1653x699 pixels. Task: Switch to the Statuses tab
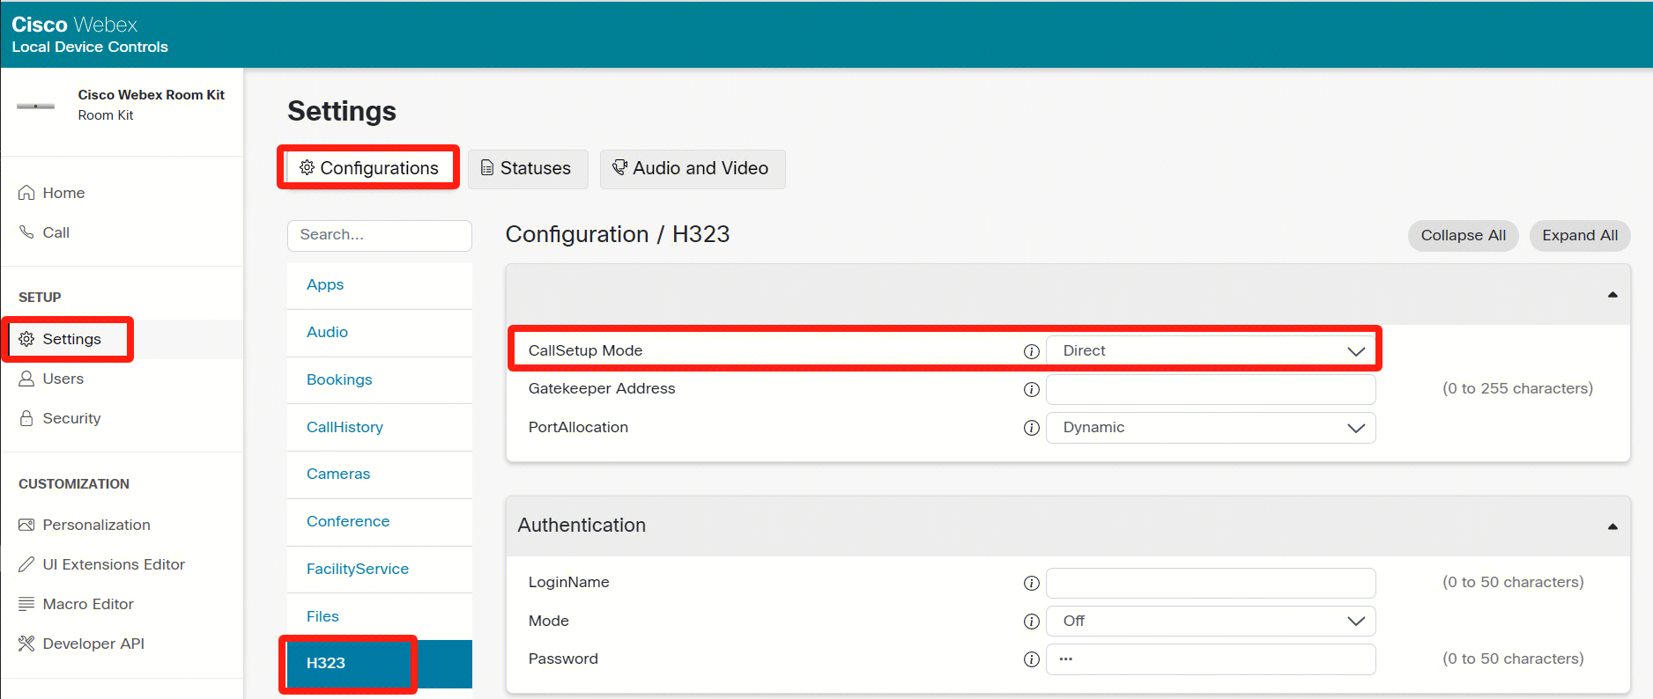click(x=528, y=168)
